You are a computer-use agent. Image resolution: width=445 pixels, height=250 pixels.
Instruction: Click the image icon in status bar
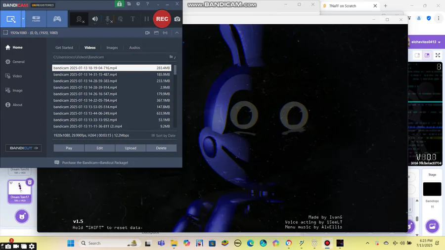pyautogui.click(x=156, y=33)
